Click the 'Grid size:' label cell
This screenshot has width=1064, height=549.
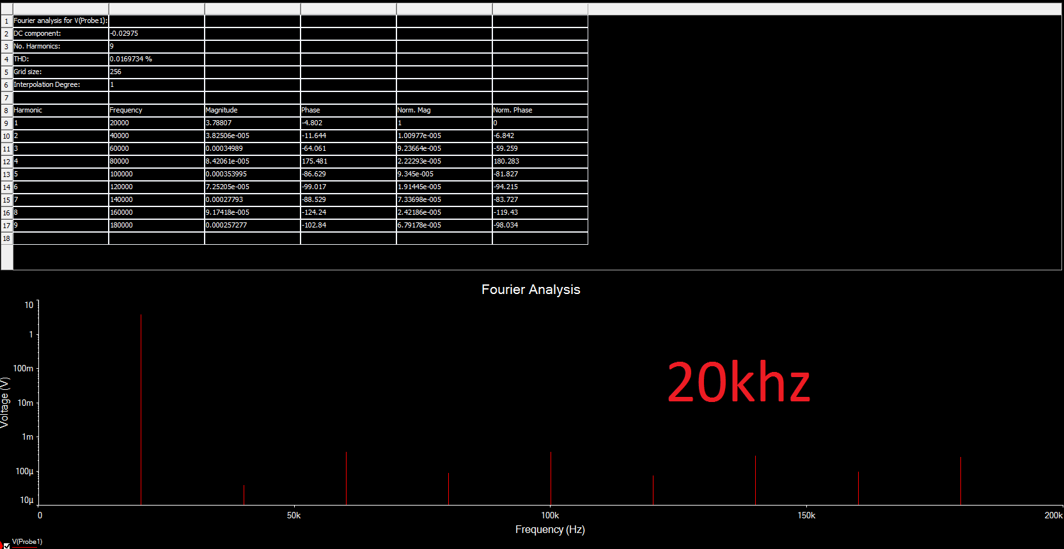[x=61, y=72]
